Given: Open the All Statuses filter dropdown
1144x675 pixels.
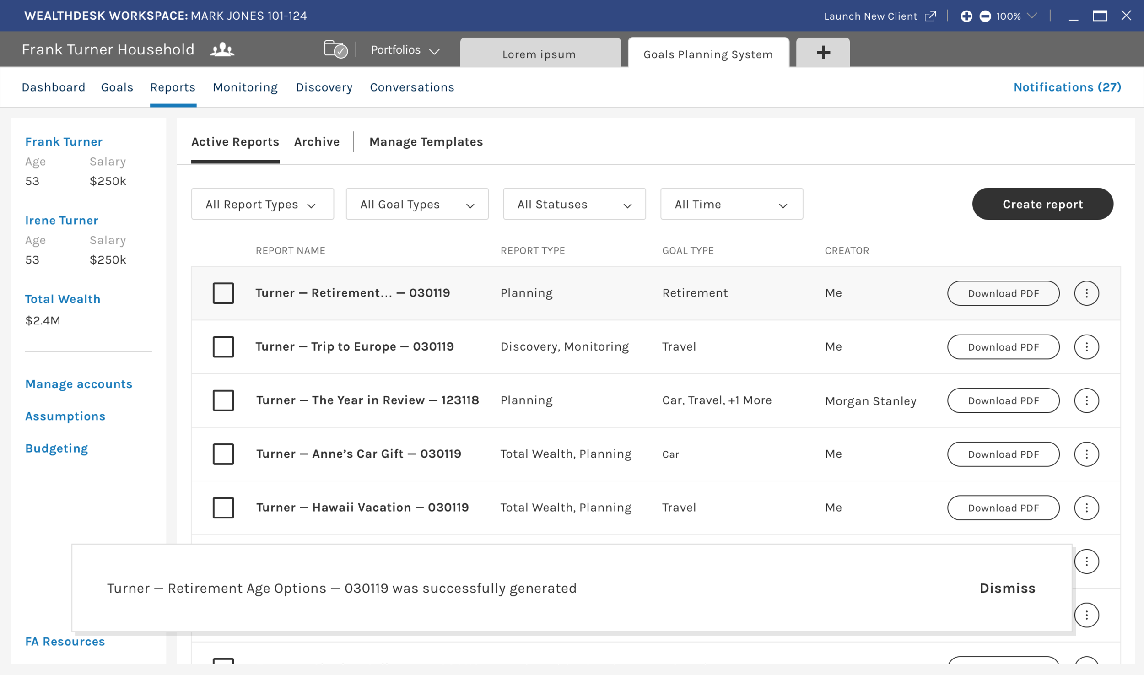Looking at the screenshot, I should click(x=574, y=204).
